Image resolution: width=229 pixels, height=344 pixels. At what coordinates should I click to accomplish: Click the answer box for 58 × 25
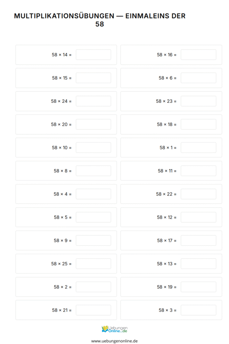coord(93,264)
